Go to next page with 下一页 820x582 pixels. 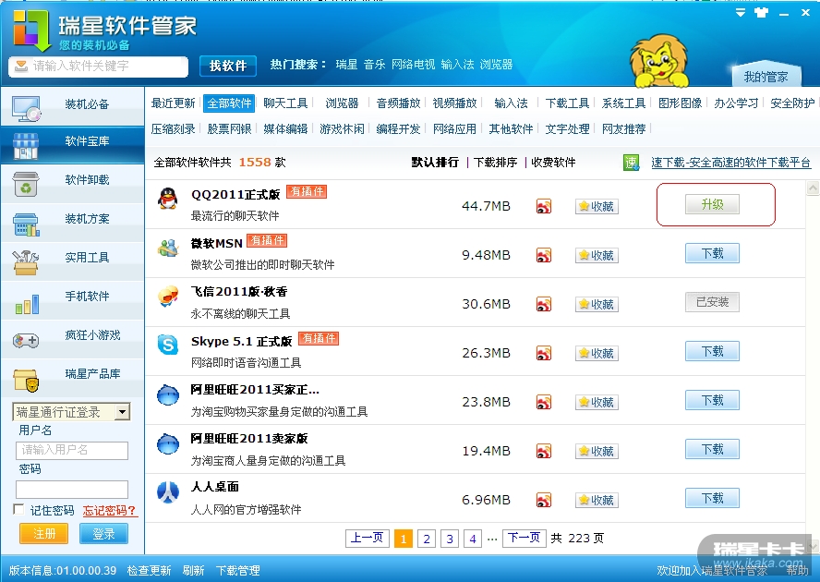tap(524, 538)
